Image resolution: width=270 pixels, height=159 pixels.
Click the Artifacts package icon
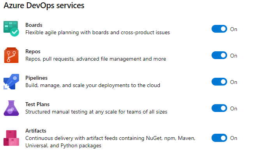(11, 137)
